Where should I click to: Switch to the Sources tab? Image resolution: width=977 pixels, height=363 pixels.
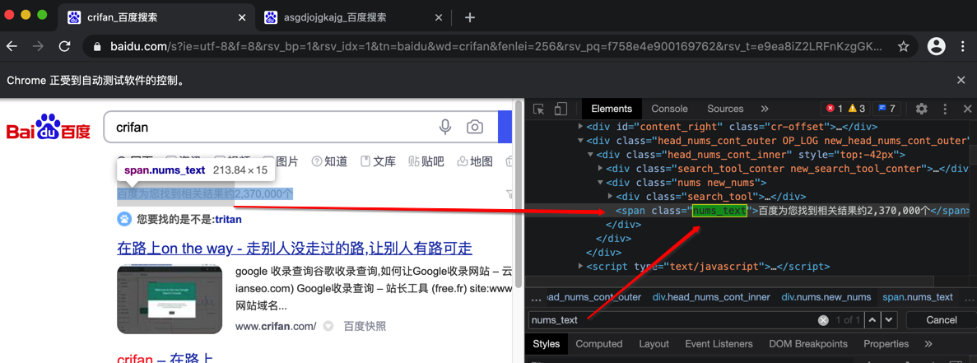[725, 109]
